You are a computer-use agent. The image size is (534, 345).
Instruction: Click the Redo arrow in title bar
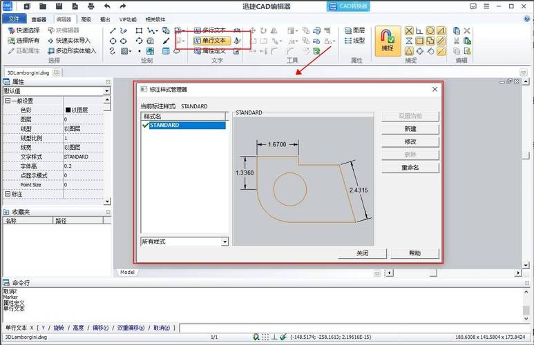click(122, 6)
